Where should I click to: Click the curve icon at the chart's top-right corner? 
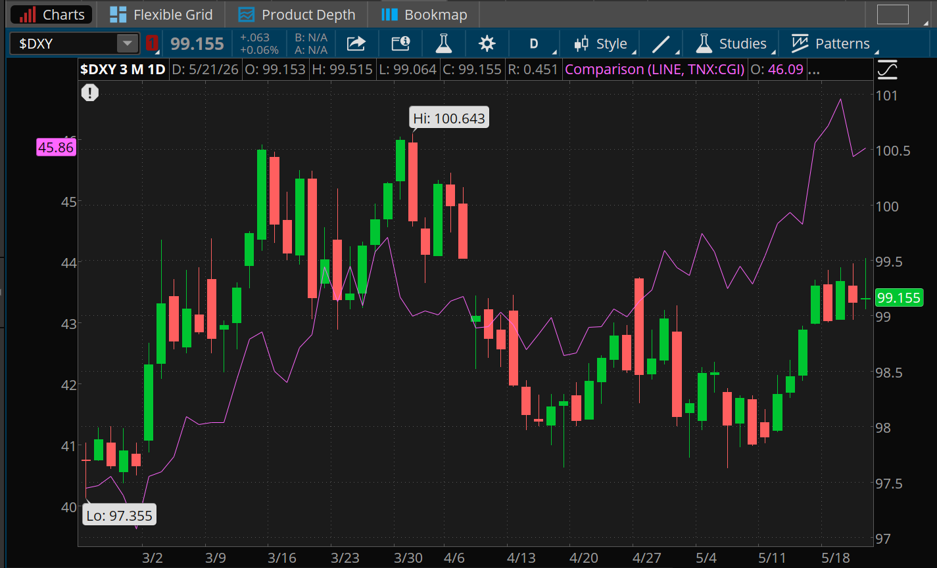pyautogui.click(x=887, y=69)
